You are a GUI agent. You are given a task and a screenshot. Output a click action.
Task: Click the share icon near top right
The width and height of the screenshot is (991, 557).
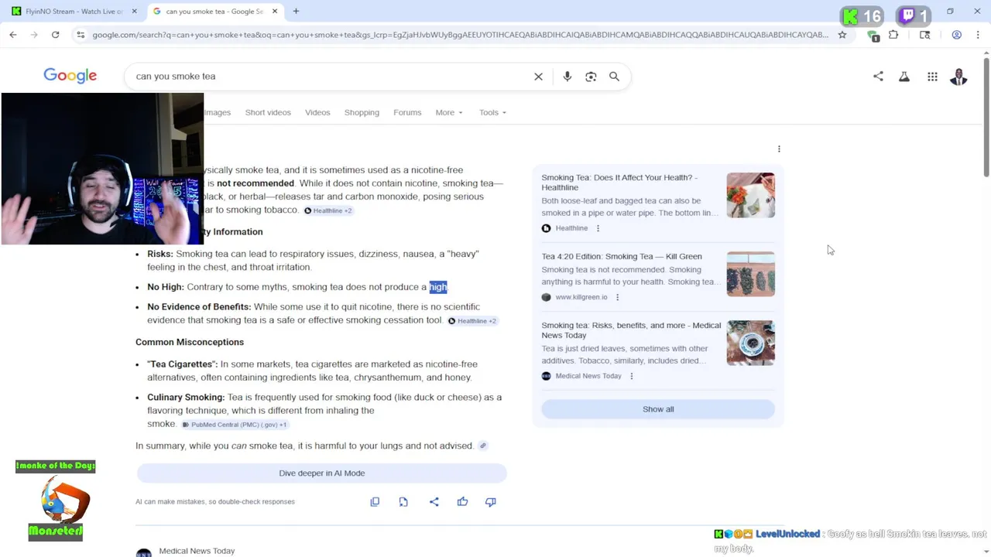(x=878, y=77)
